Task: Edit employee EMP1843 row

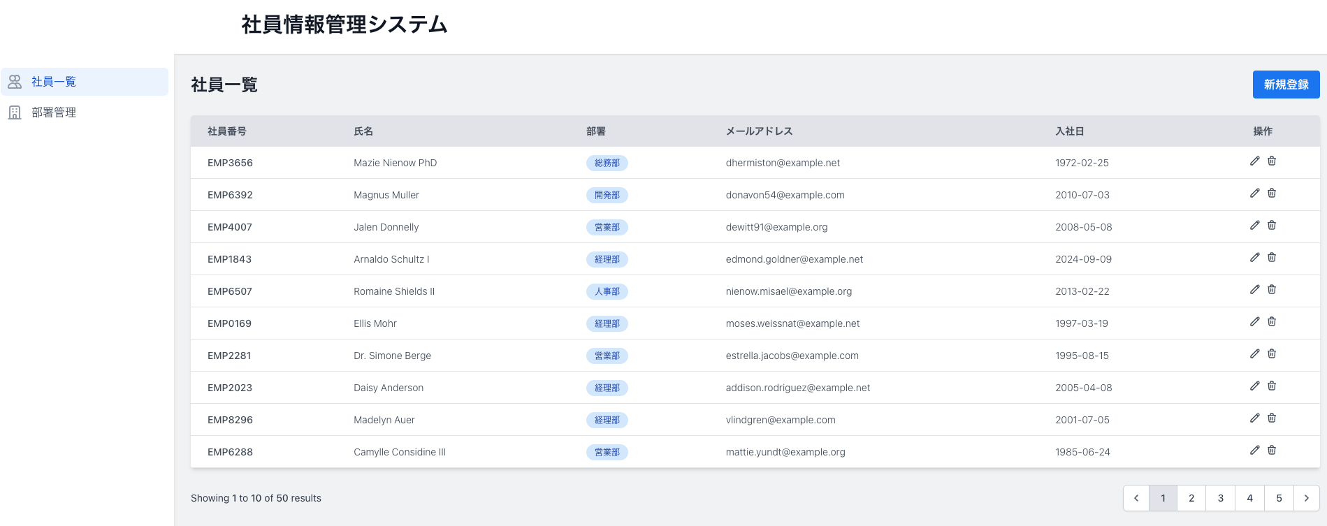Action: tap(1255, 258)
